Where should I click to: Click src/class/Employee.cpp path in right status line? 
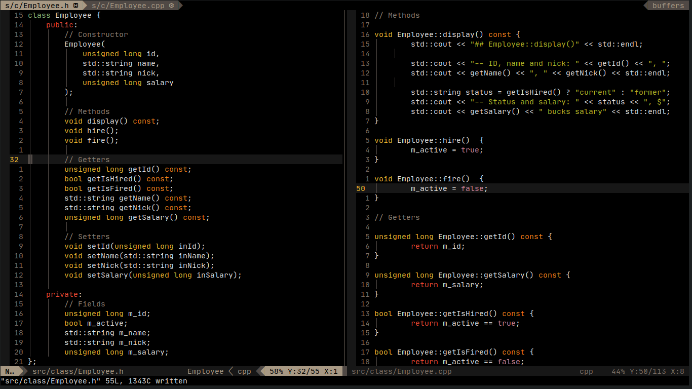tap(402, 371)
